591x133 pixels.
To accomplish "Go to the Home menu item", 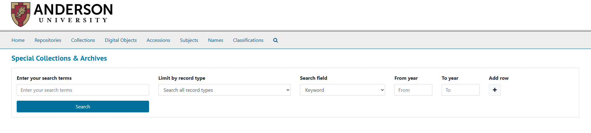I will click(x=18, y=40).
